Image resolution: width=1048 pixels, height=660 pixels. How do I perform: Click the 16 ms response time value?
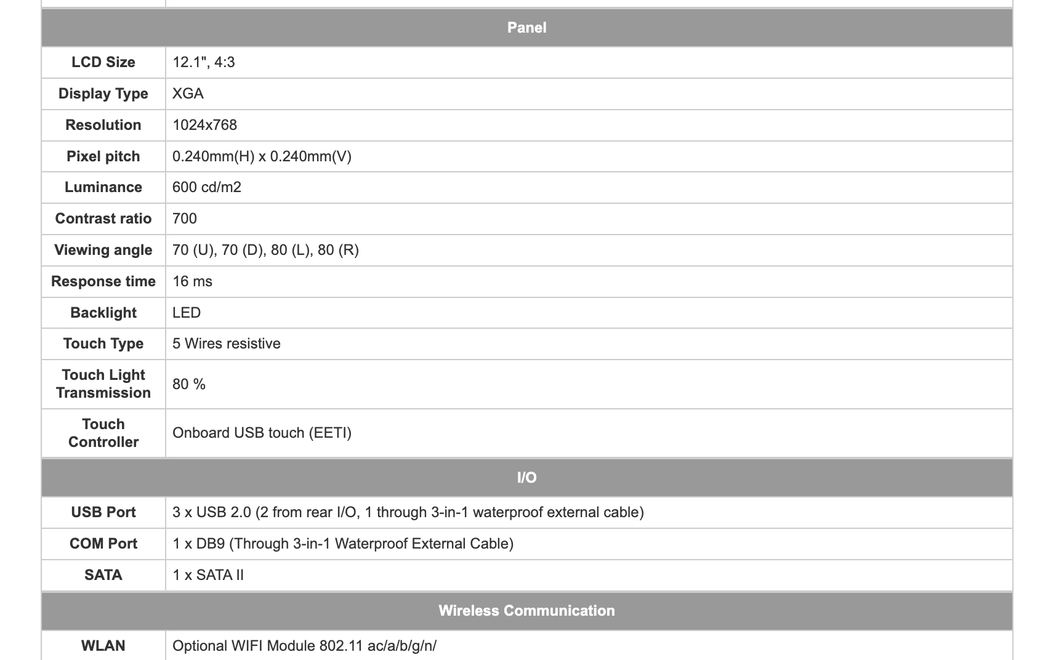coord(192,281)
